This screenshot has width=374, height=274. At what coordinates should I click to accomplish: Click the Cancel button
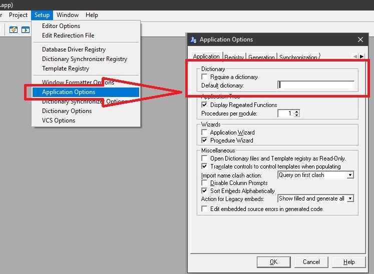click(311, 262)
